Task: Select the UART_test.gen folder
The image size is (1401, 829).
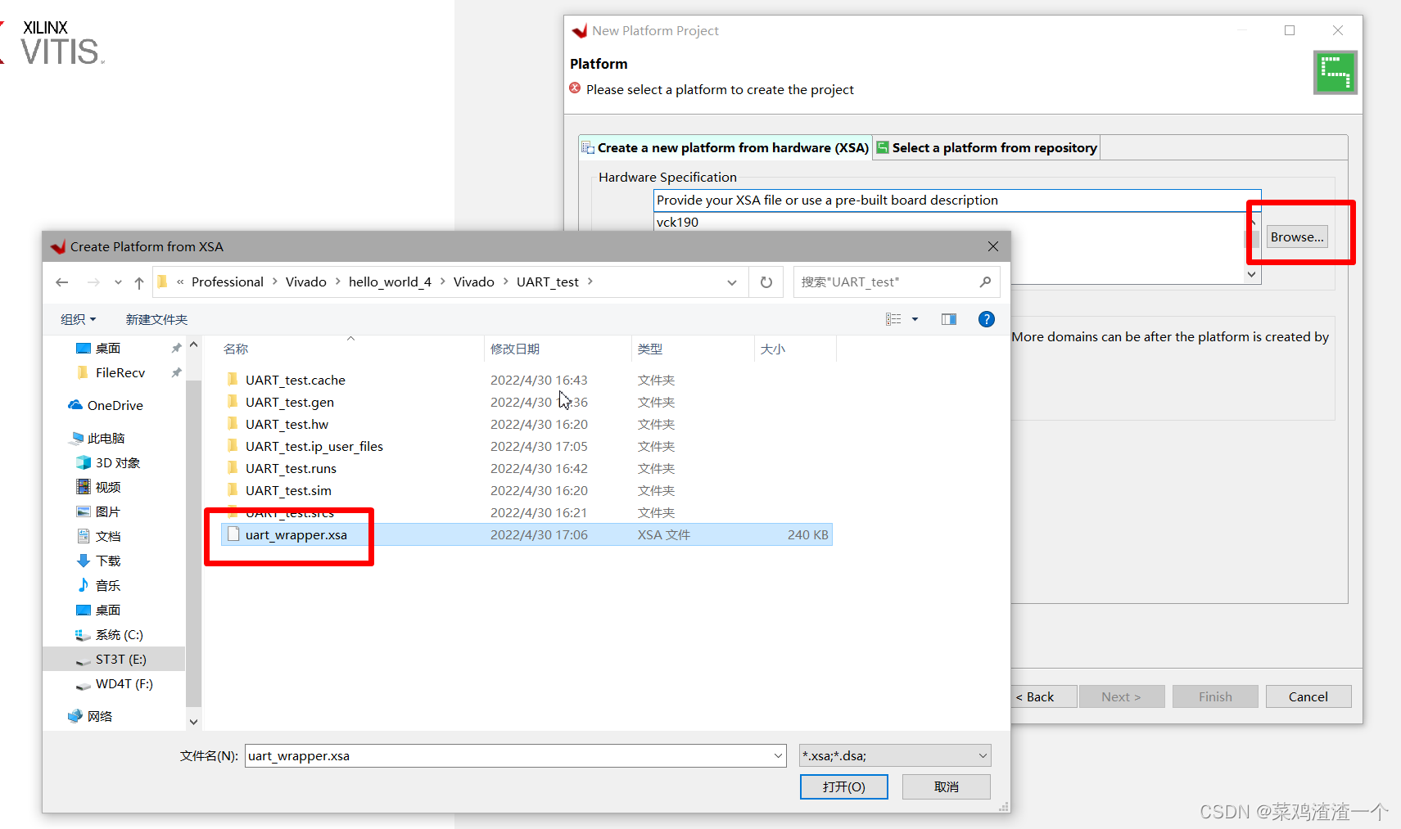Action: coord(527,402)
